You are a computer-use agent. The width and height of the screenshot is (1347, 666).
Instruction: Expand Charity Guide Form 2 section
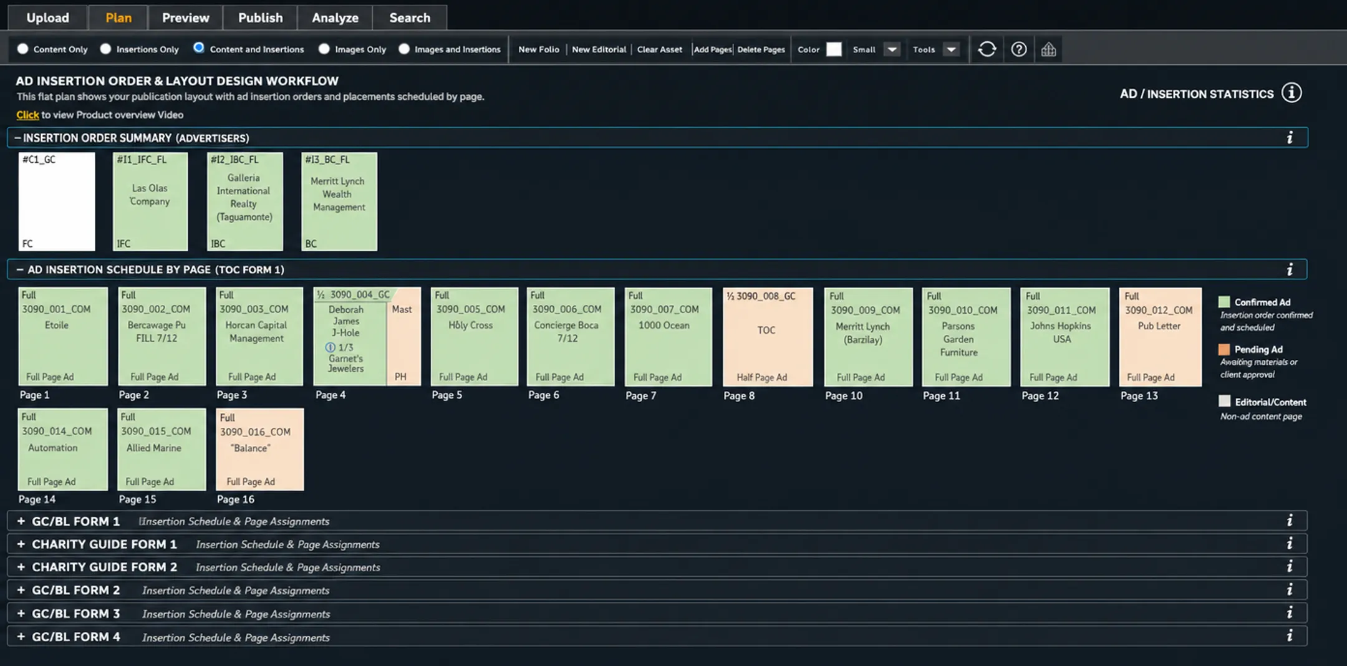21,567
